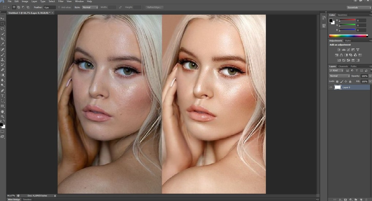Hide Layer 0 with eye icon
Viewport: 372px width, 201px height.
click(331, 87)
